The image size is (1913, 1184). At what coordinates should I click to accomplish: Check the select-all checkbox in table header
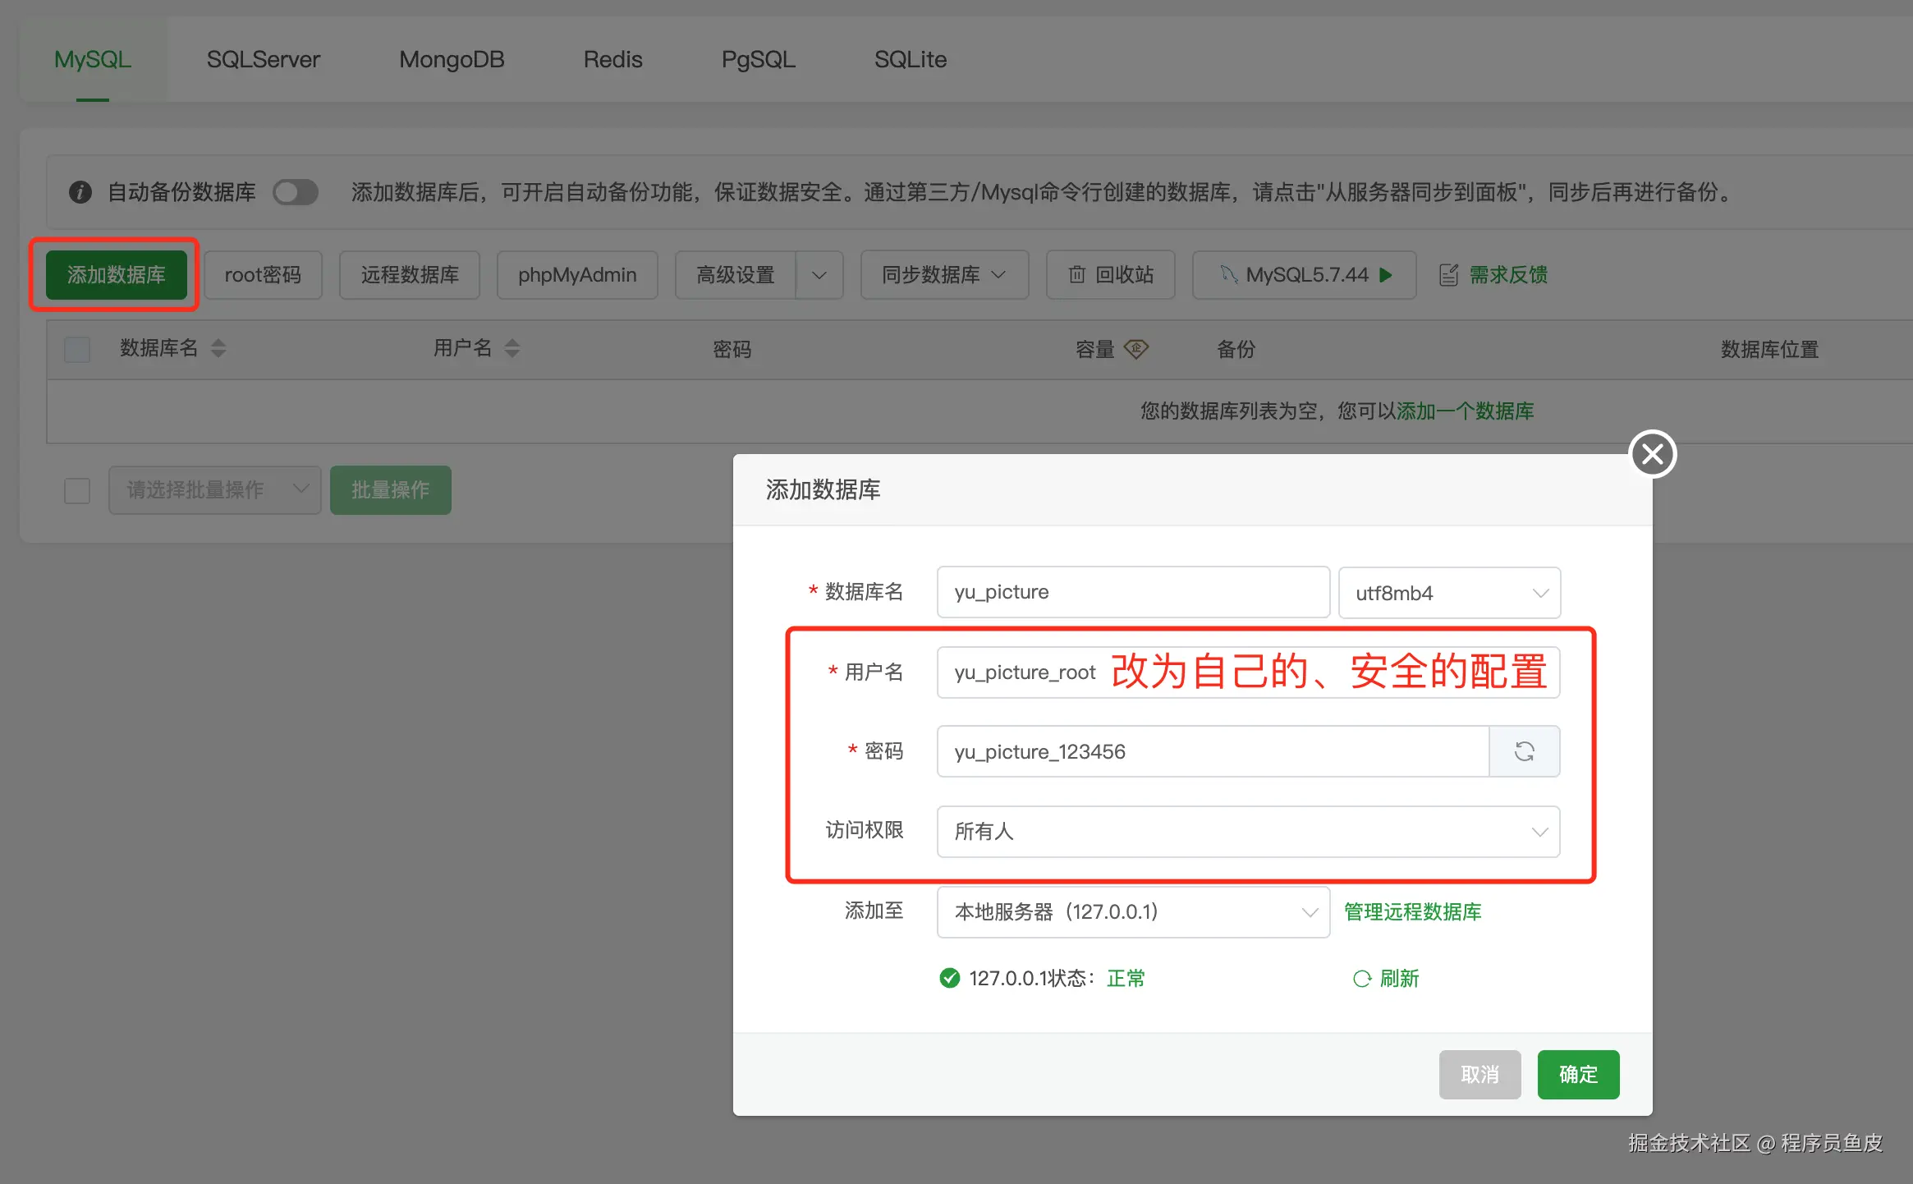(77, 350)
